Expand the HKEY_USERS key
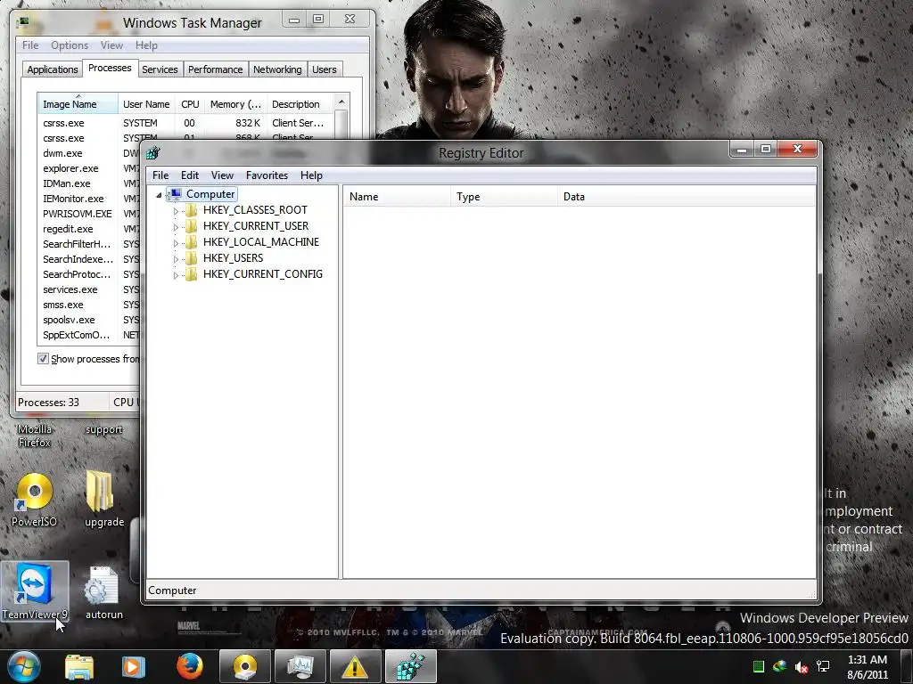 [x=176, y=259]
